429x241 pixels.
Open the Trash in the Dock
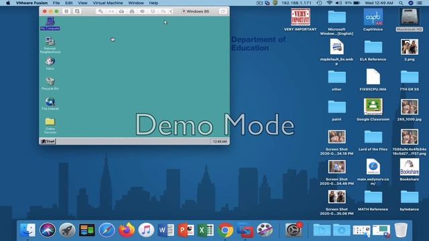pos(401,230)
